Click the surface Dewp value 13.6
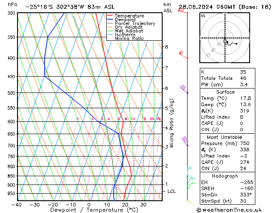Image resolution: width=275 pixels, height=213 pixels. pyautogui.click(x=245, y=105)
